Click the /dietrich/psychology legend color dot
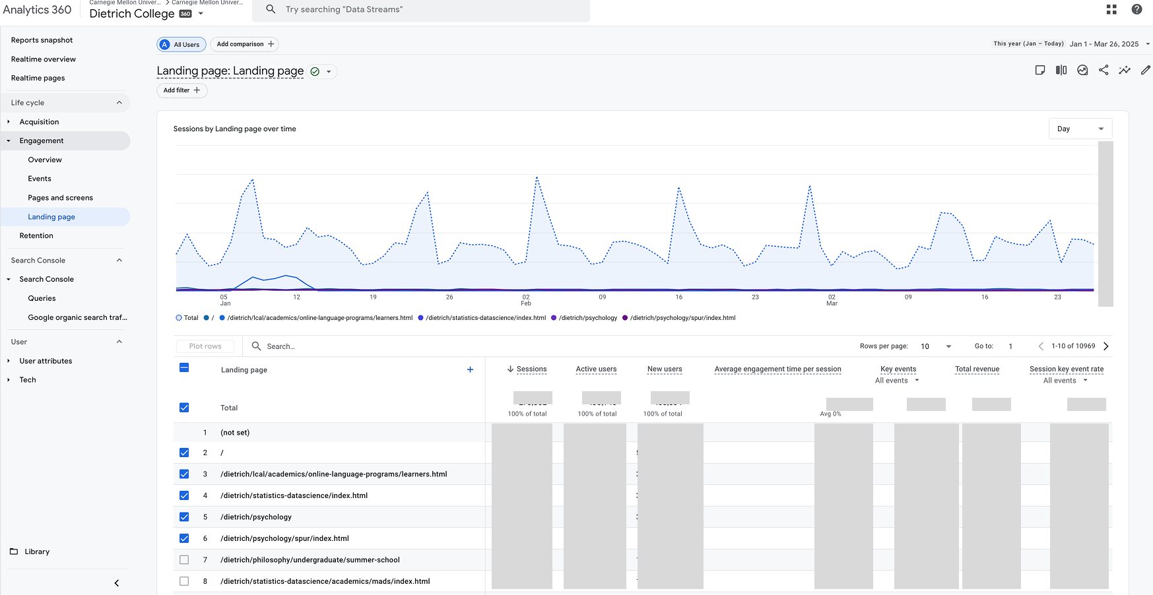 [x=554, y=318]
